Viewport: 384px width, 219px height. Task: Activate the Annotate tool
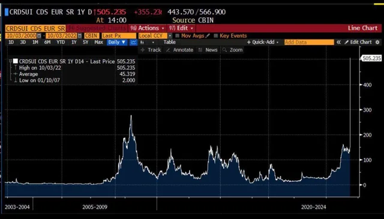point(180,50)
